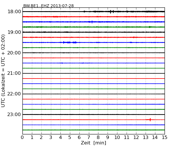Click the plot title 'BW.BE1..EHZ 2013-07-28'
This screenshot has height=149, width=187.
click(48, 6)
